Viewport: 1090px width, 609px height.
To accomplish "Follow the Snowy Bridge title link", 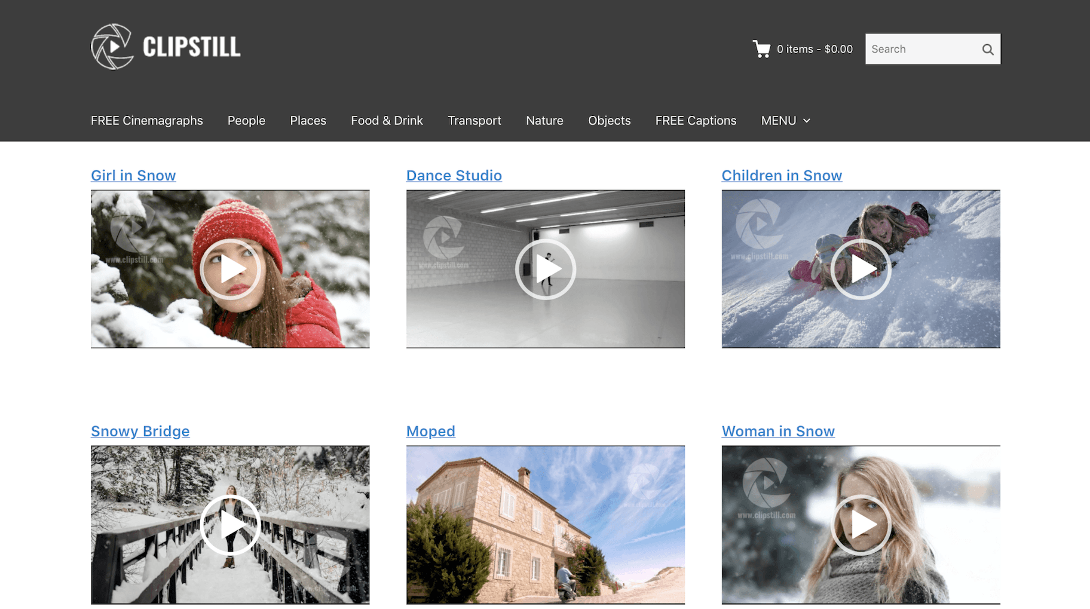I will click(x=140, y=431).
